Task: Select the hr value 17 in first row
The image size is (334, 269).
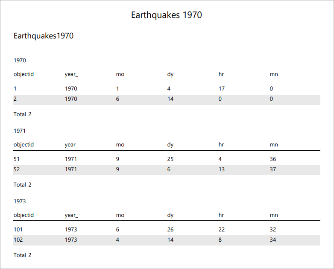Action: point(222,89)
